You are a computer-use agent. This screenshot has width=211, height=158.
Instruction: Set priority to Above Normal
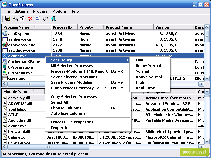[150, 77]
